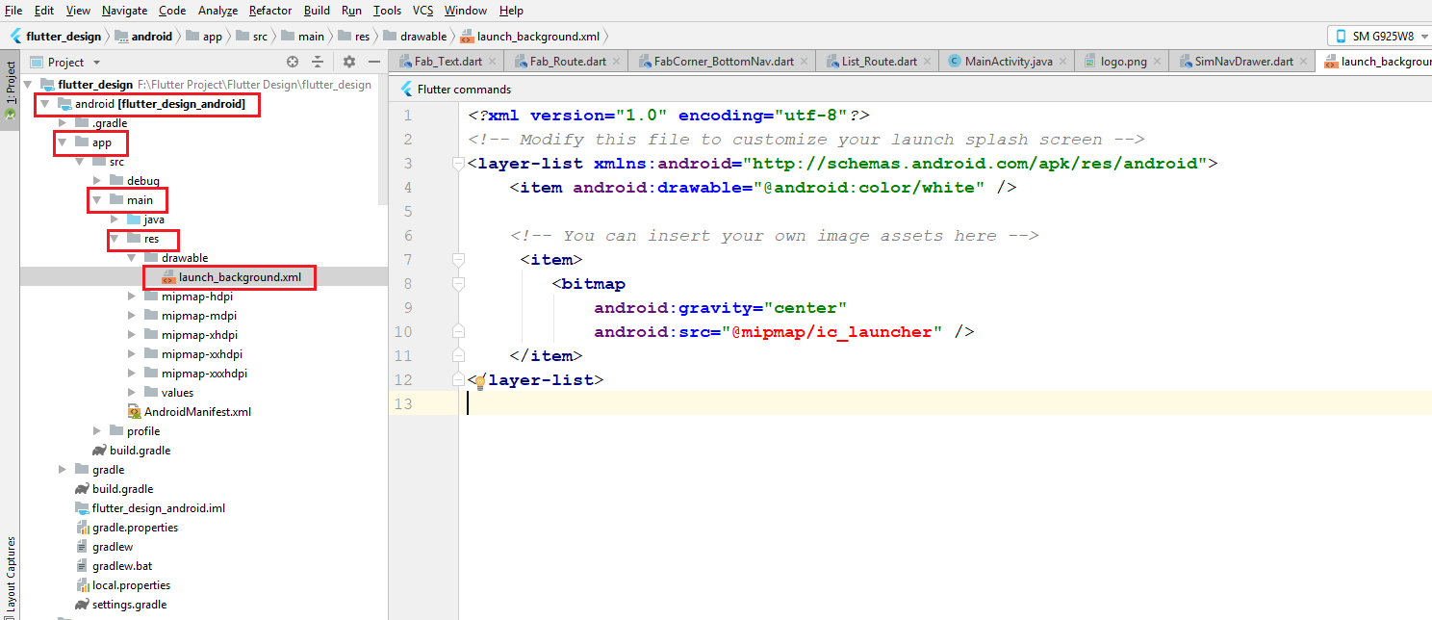The image size is (1432, 620).
Task: Open the Tools menu
Action: click(x=387, y=11)
